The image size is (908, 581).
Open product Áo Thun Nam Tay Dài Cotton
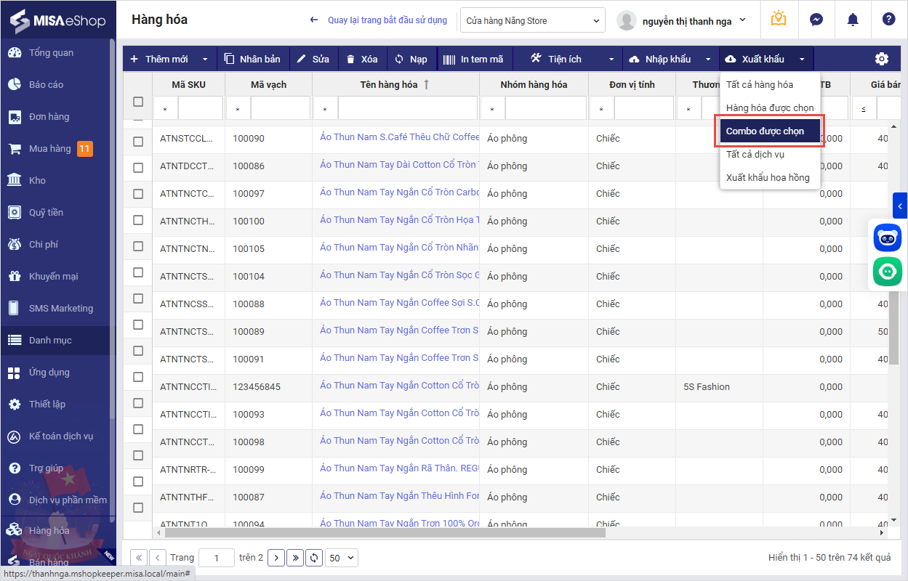pos(398,164)
